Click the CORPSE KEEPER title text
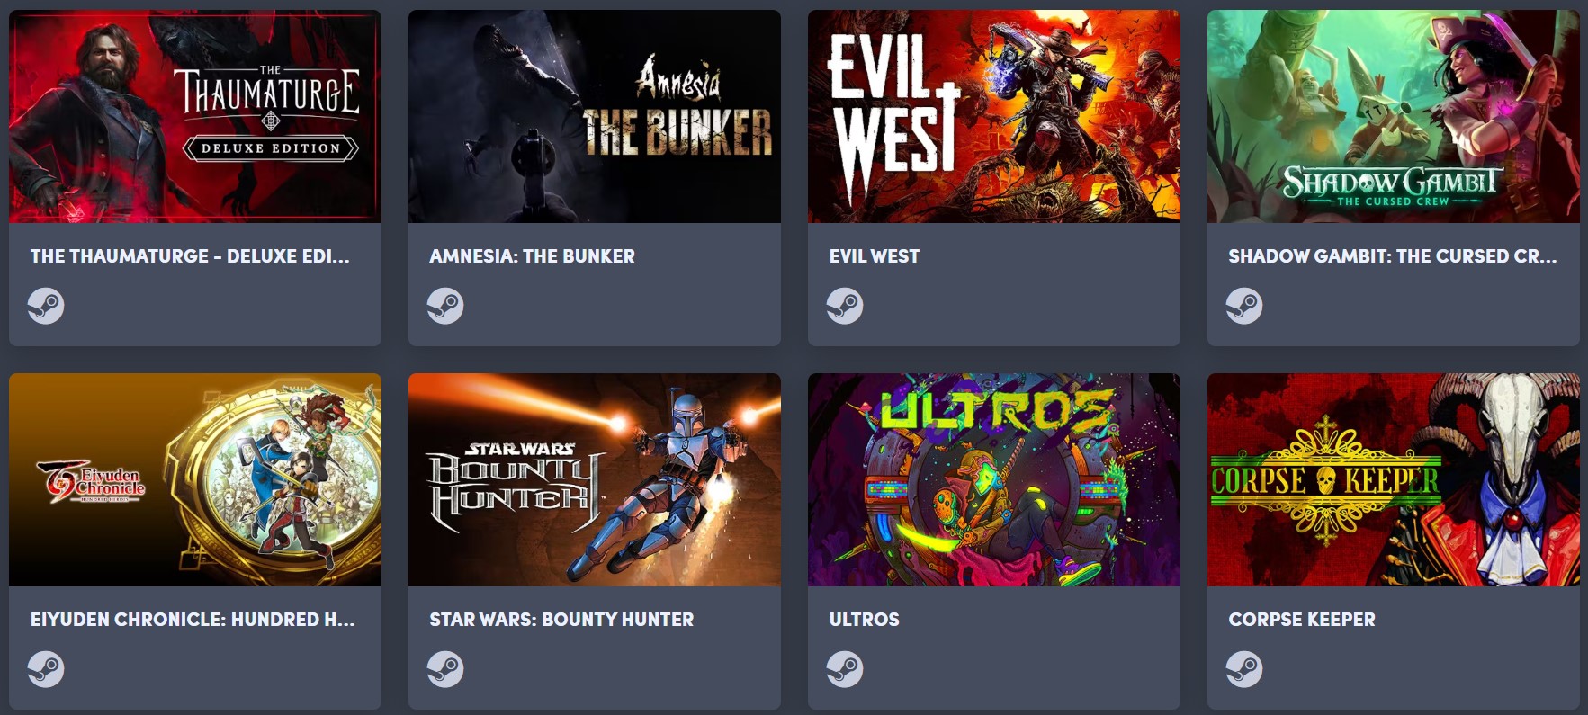 1302,620
